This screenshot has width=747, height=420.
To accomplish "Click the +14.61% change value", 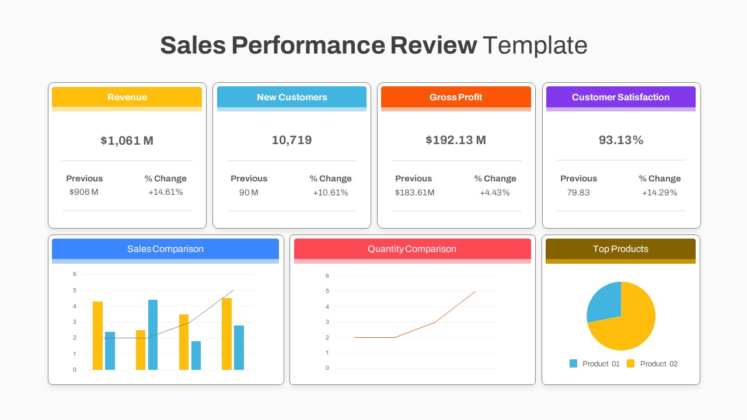I will [x=167, y=192].
